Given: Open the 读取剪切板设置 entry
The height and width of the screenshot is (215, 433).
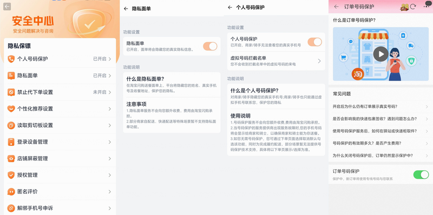Looking at the screenshot, I should (60, 125).
